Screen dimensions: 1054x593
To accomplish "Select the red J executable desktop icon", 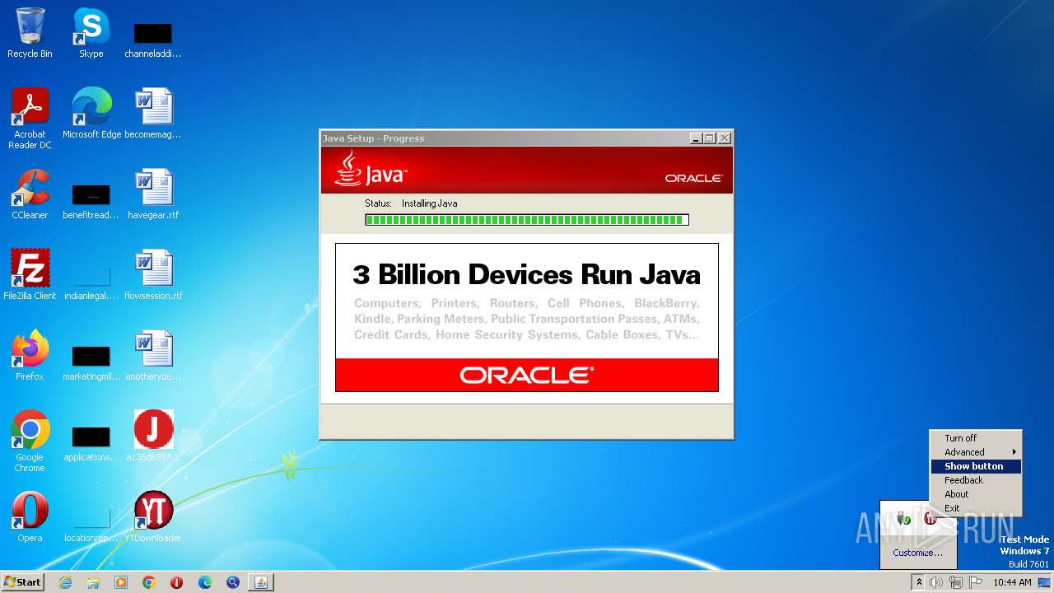I will coord(153,436).
